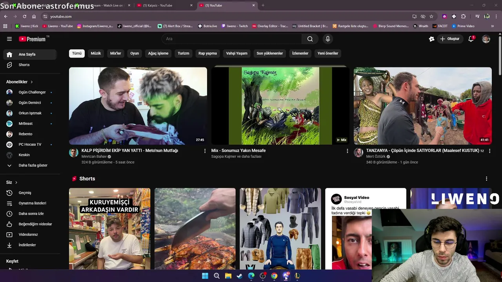Viewport: 502px width, 282px height.
Task: Open Daha sonra izle list
Action: click(x=30, y=213)
